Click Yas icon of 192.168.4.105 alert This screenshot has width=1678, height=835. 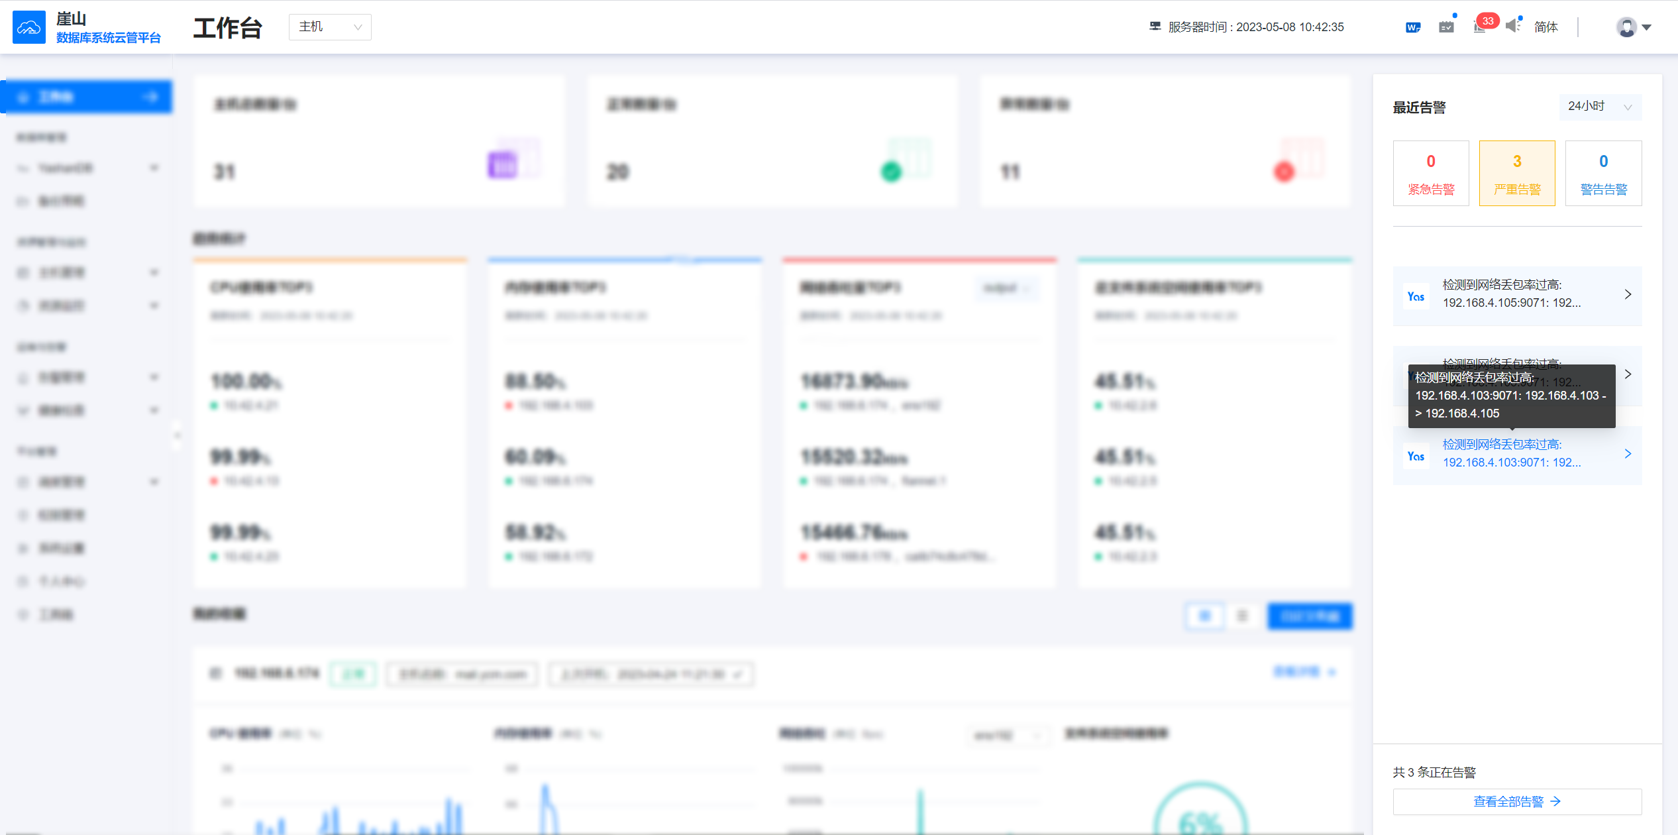tap(1416, 296)
